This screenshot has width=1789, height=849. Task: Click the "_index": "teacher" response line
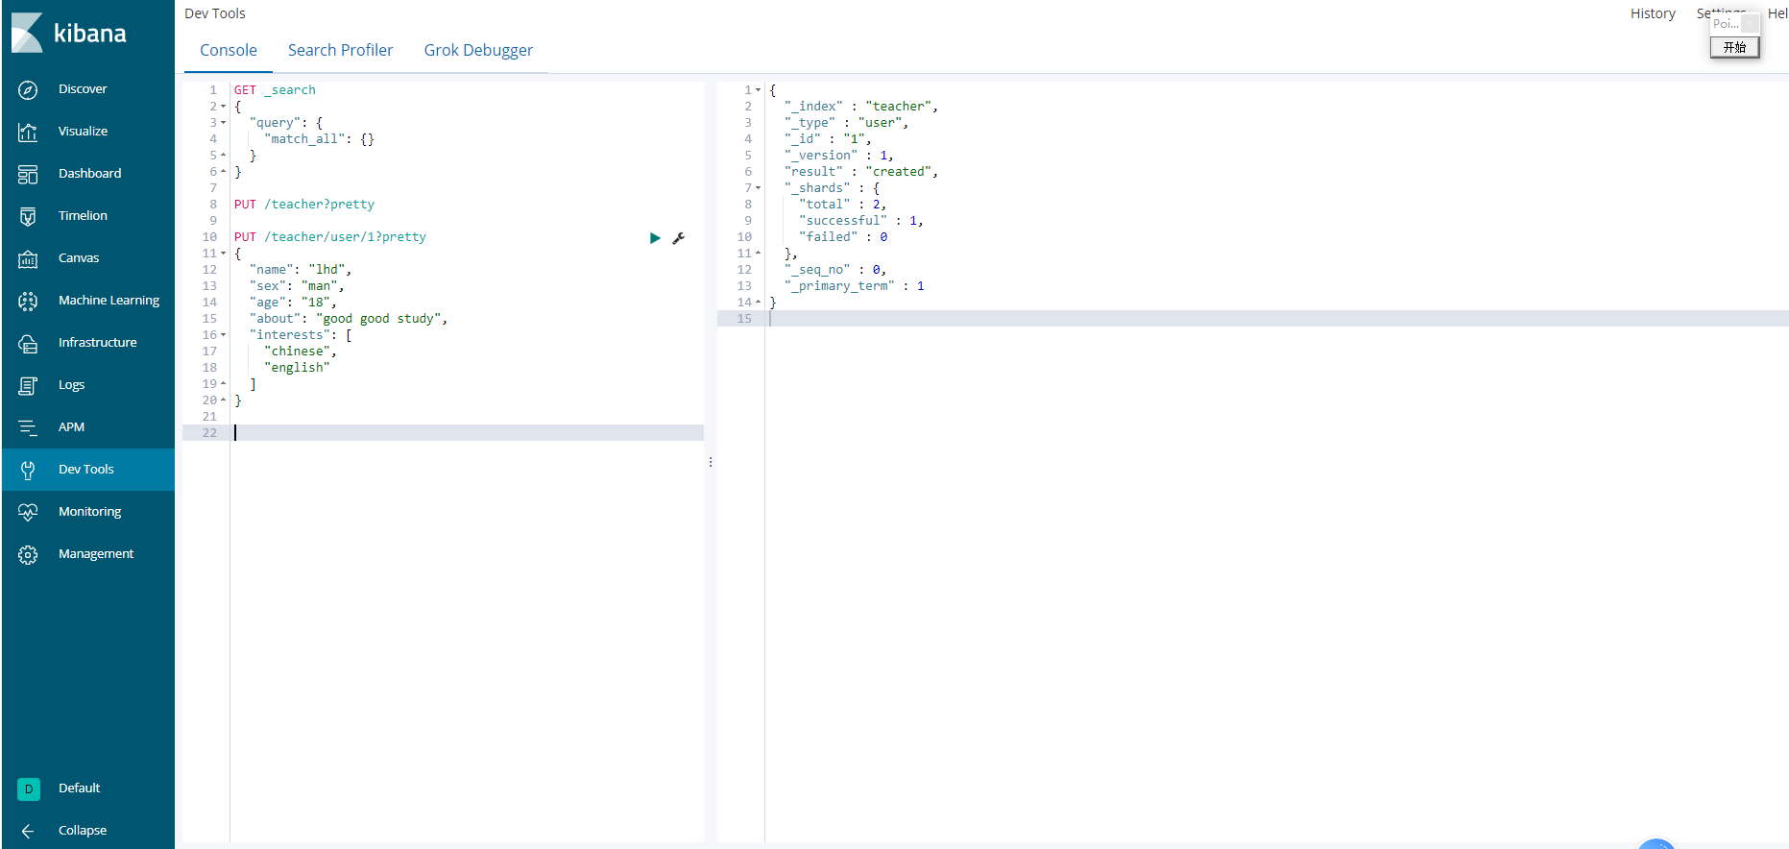(861, 107)
